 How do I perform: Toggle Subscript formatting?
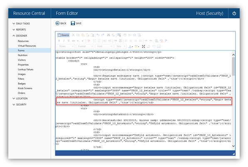78,41
